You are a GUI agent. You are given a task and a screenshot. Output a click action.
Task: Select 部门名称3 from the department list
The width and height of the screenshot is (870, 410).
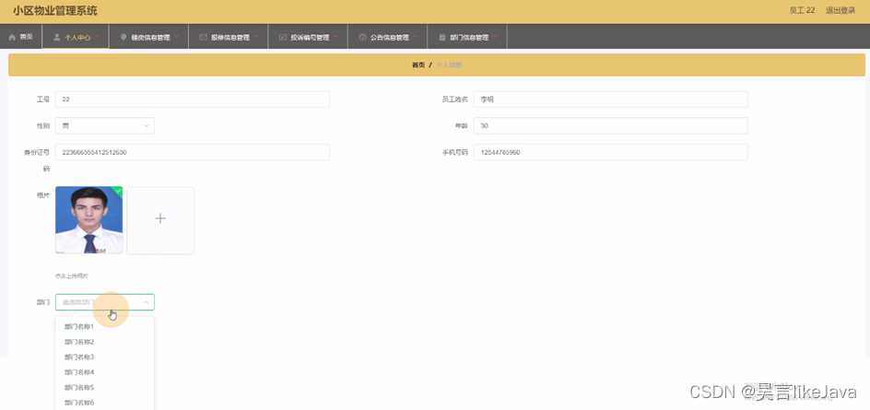[x=105, y=357]
